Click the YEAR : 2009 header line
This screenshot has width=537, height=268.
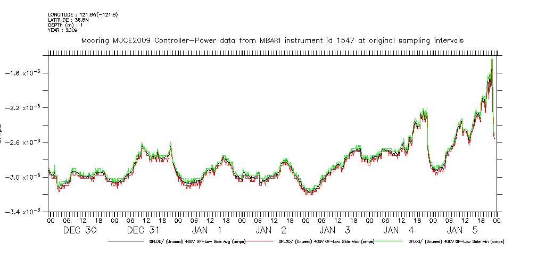(63, 30)
